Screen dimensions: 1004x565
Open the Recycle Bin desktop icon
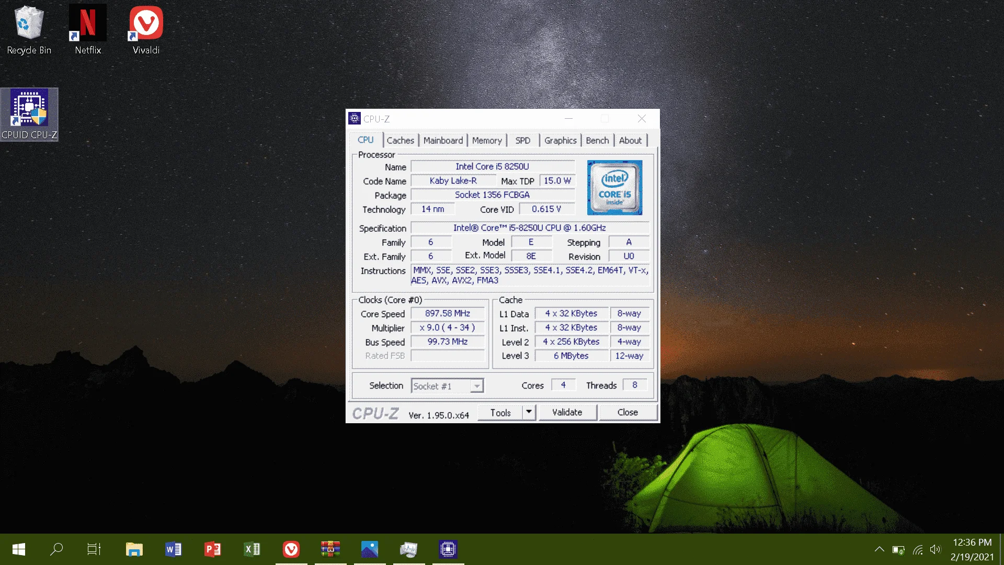coord(29,30)
